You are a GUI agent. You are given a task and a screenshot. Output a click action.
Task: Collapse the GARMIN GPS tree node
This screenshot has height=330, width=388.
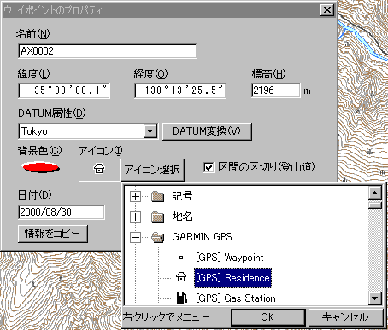click(135, 237)
